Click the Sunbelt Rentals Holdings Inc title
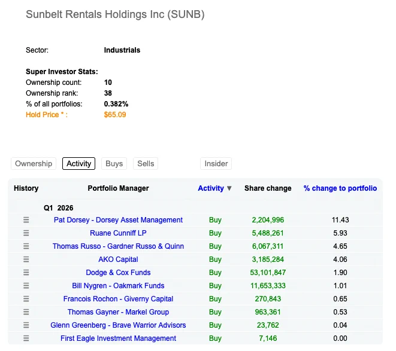Image resolution: width=396 pixels, height=351 pixels. (x=115, y=14)
